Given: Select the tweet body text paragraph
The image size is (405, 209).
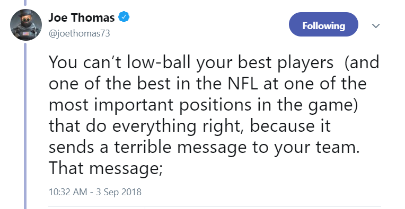Looking at the screenshot, I should click(214, 115).
